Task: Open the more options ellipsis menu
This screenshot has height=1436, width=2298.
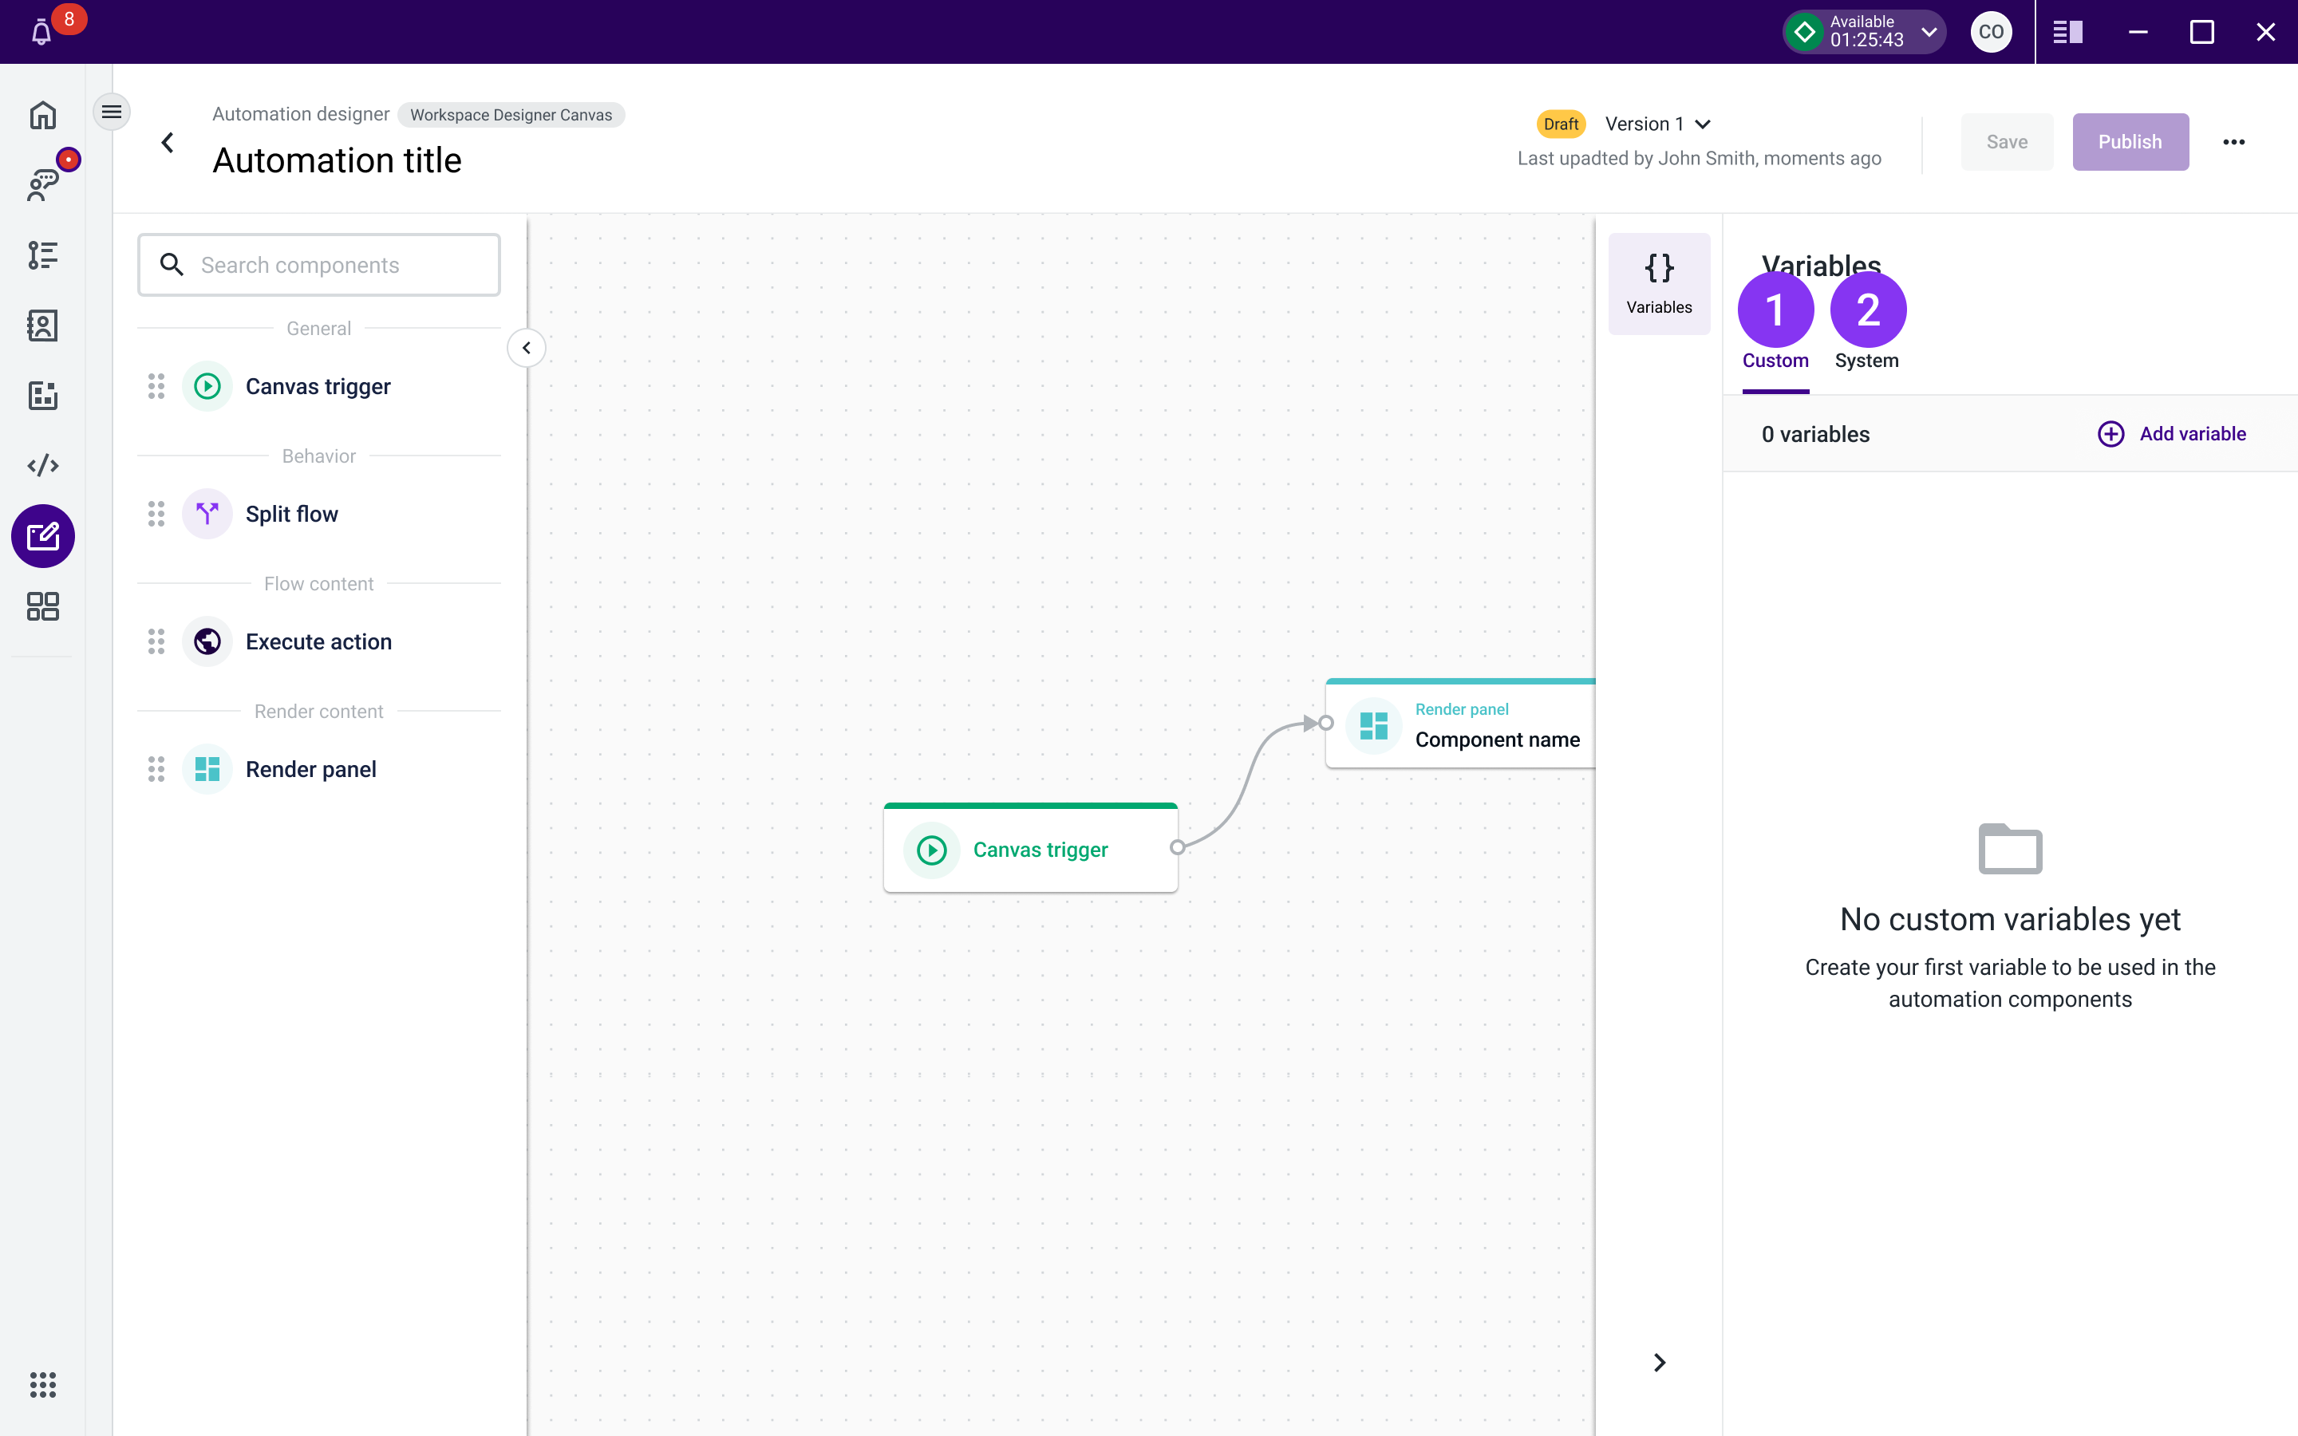Action: point(2233,143)
